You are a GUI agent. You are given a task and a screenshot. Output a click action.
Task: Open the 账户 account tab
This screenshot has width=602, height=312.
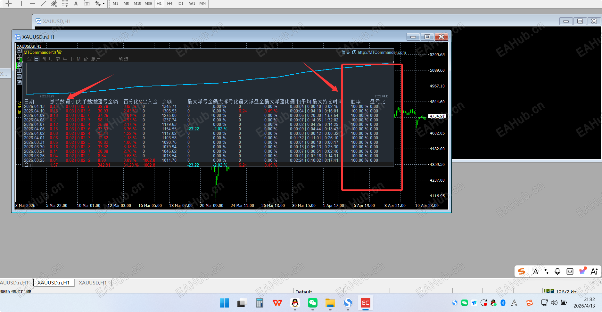point(95,59)
